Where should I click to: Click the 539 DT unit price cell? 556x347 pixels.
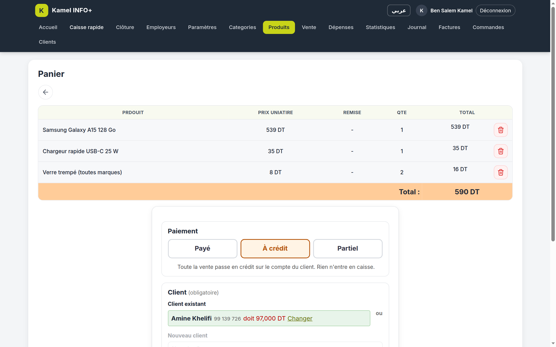(275, 130)
